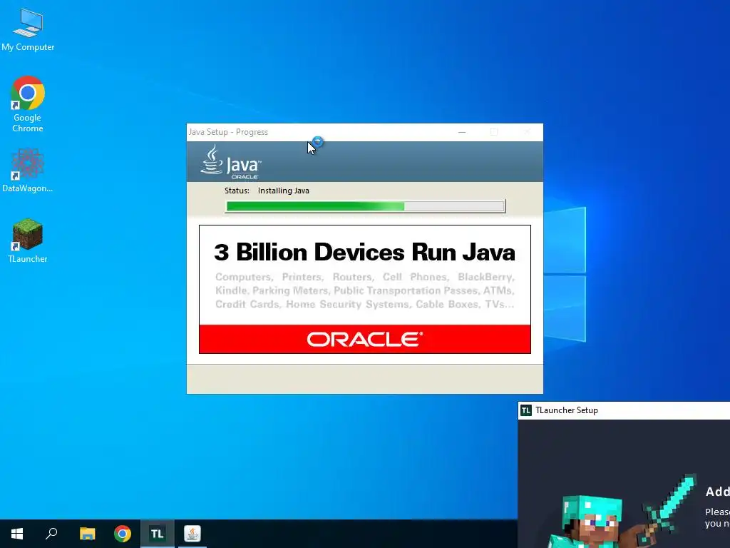This screenshot has height=548, width=730.
Task: Open the taskbar search magnifier
Action: tap(51, 534)
